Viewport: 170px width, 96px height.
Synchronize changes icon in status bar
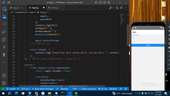pos(18,89)
